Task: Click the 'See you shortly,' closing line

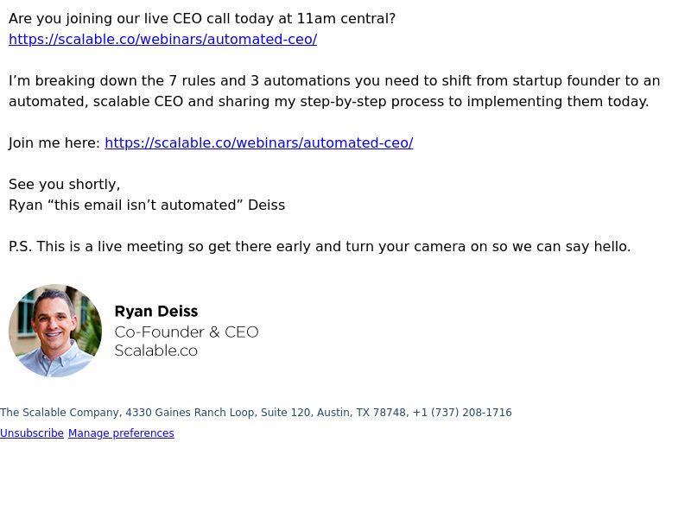Action: tap(64, 184)
